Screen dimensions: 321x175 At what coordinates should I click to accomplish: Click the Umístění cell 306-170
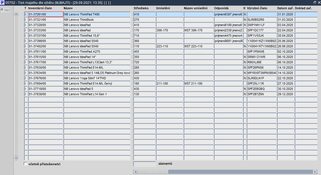[x=170, y=30]
